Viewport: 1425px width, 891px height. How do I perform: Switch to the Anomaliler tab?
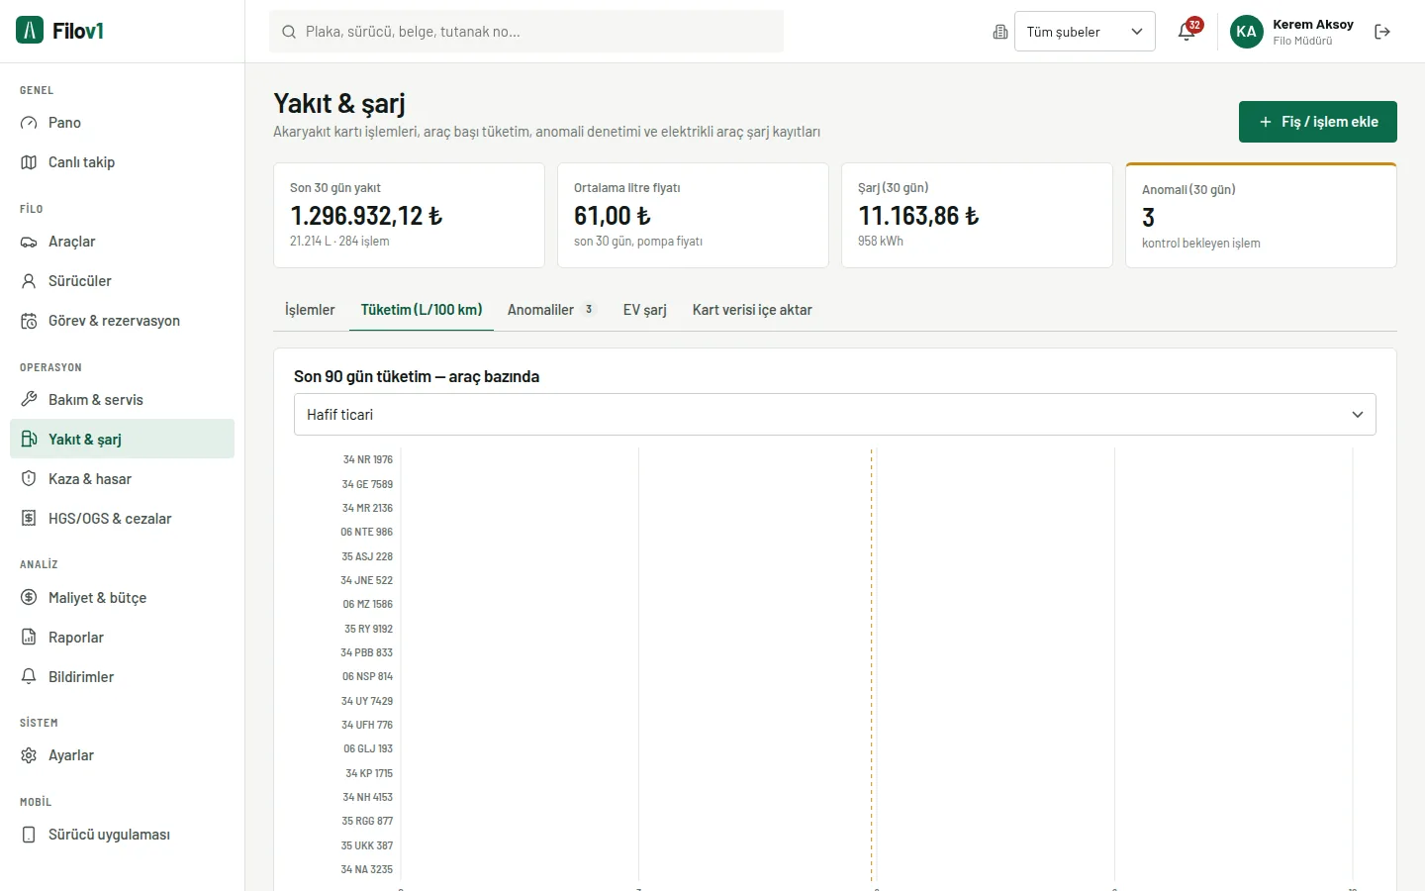click(x=552, y=310)
